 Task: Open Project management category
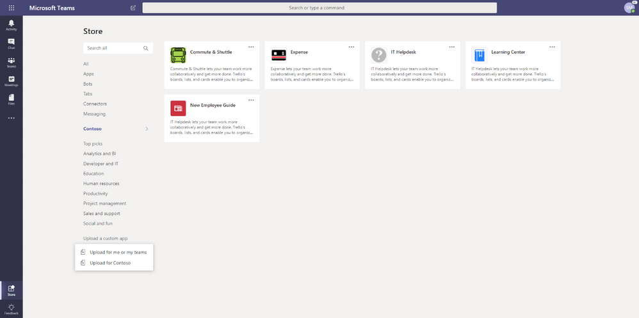(105, 203)
